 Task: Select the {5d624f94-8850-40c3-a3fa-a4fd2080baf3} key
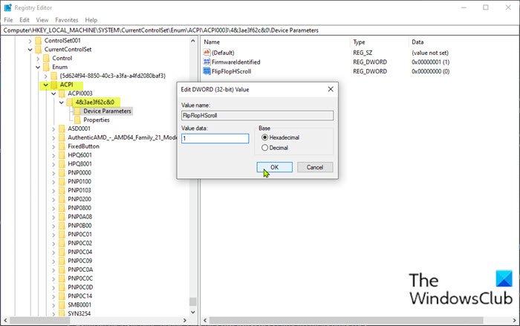[x=112, y=76]
